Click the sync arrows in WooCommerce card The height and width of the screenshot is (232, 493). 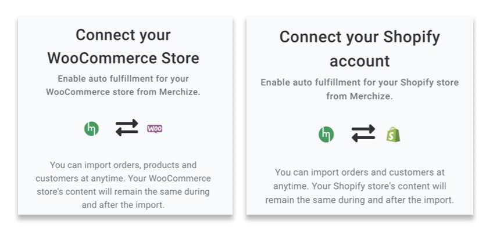127,128
